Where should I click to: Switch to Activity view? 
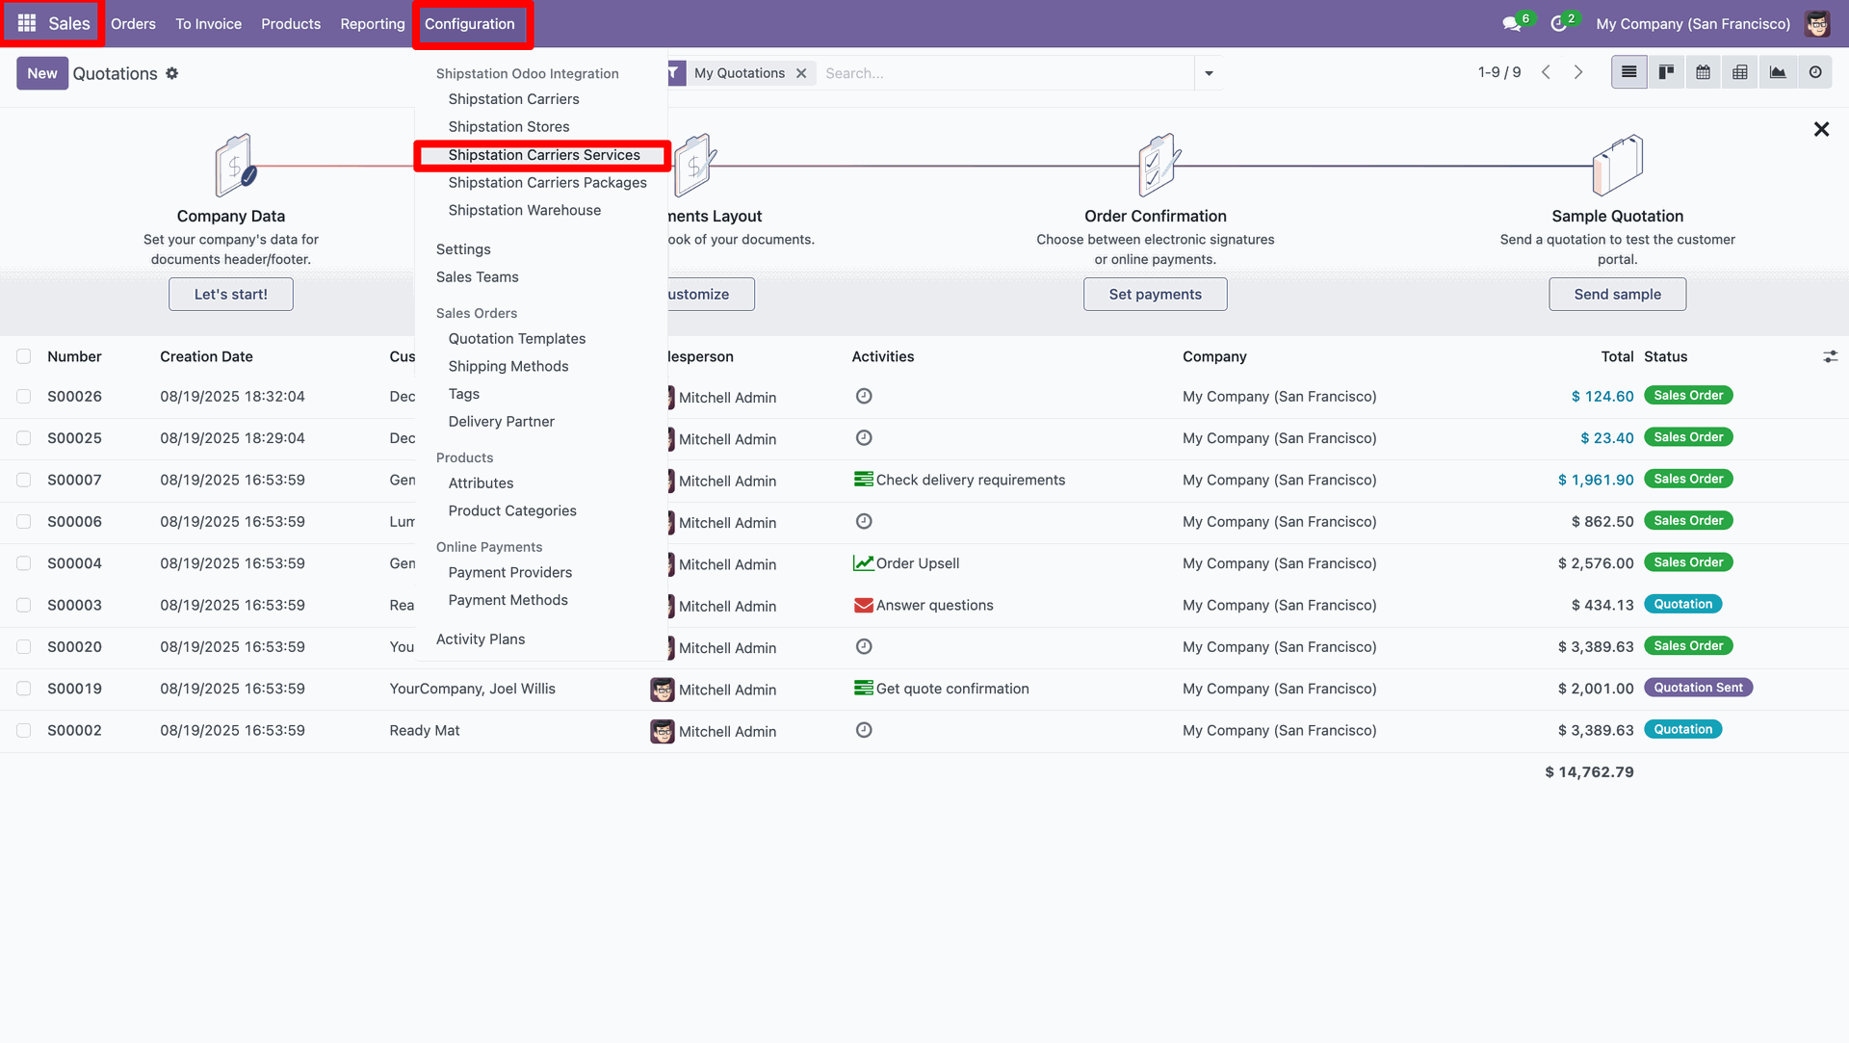tap(1815, 72)
